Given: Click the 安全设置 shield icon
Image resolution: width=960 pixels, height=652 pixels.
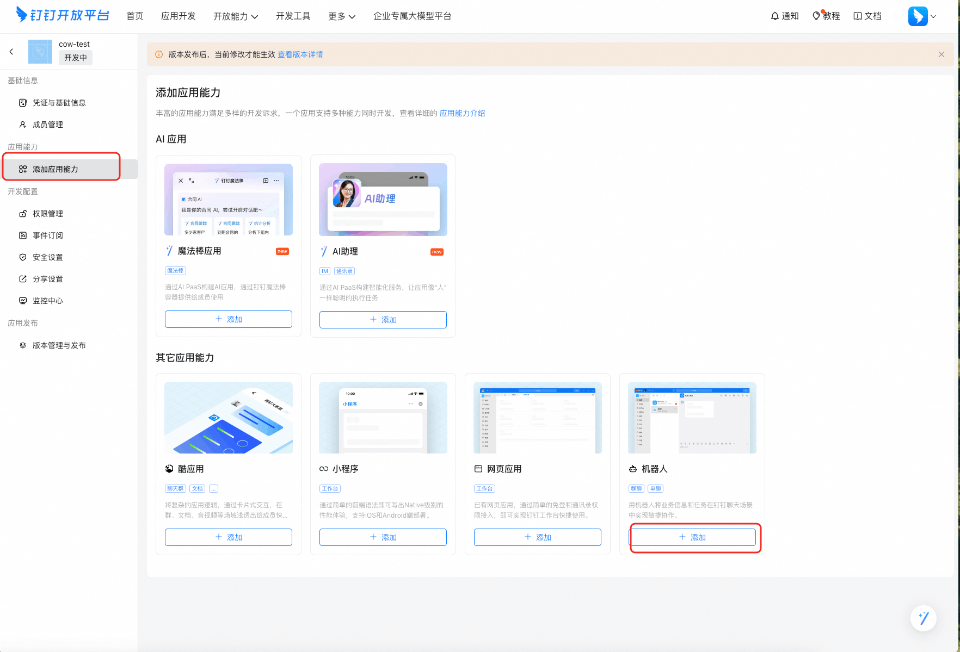Looking at the screenshot, I should [23, 257].
